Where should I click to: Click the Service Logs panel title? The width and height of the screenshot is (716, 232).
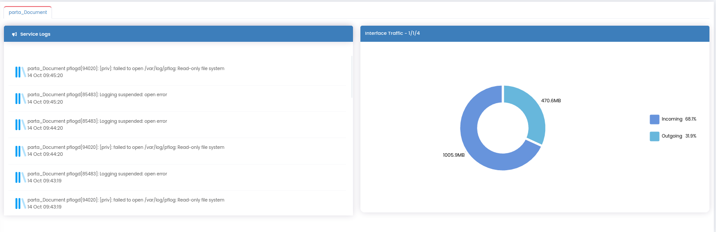[35, 34]
